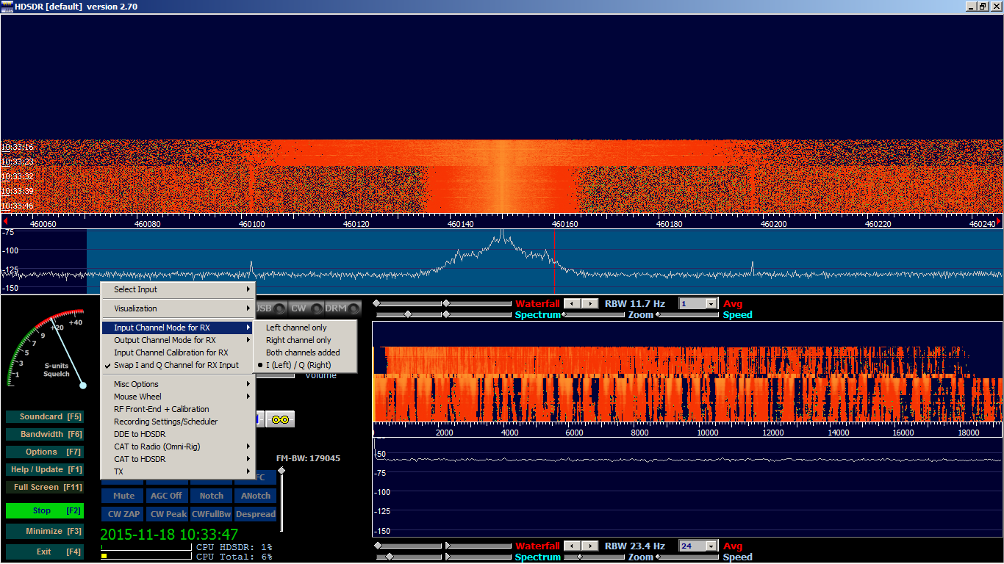This screenshot has height=564, width=1004.
Task: Click the CW Peak button
Action: click(167, 514)
